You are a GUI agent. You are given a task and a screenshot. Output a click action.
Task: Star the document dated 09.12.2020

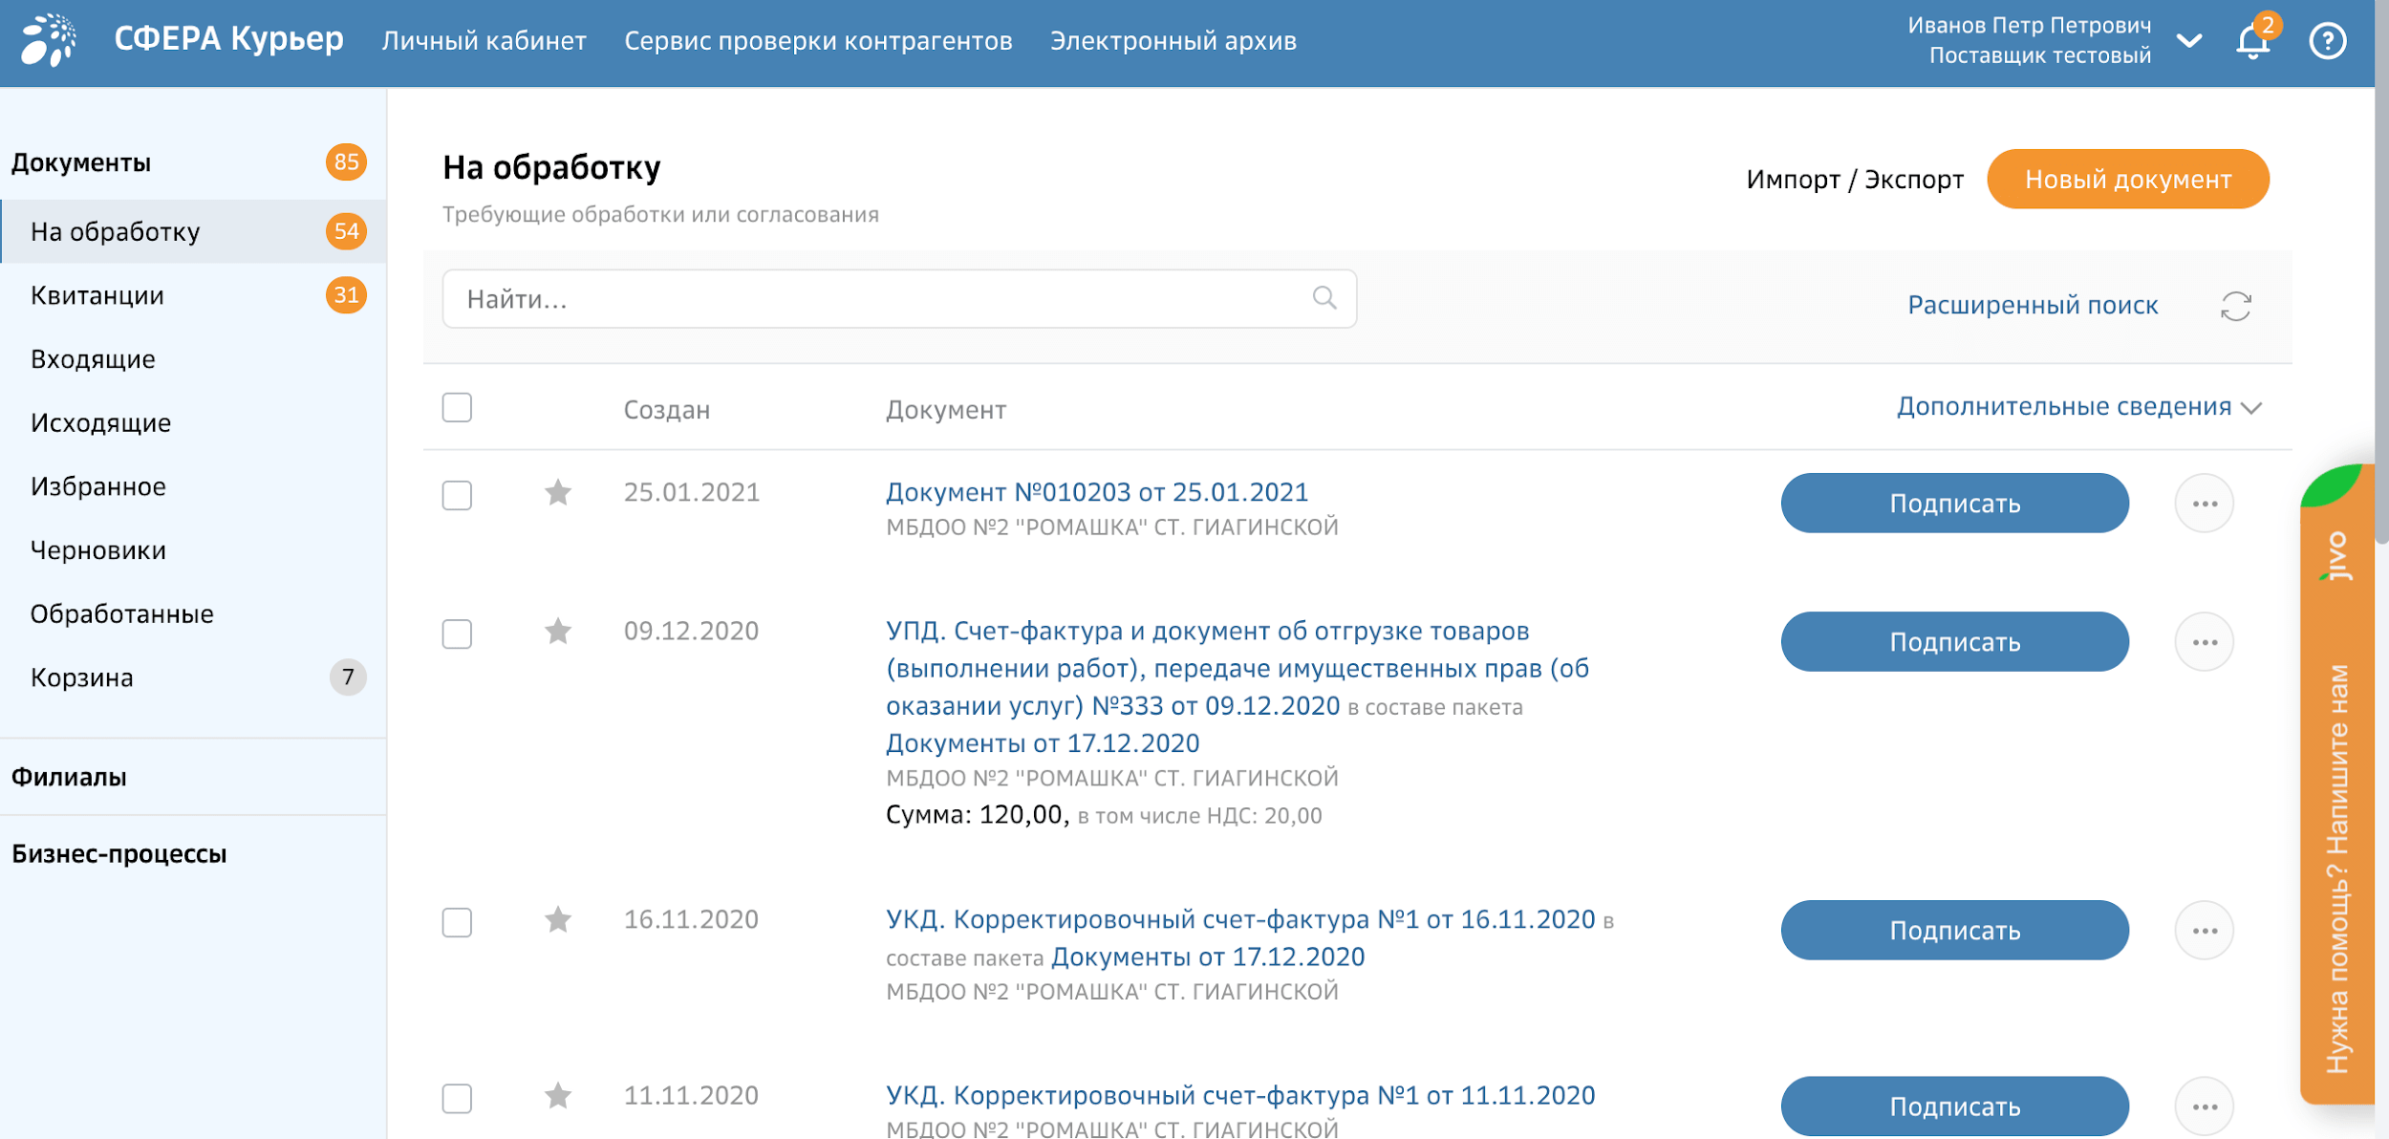click(x=558, y=632)
